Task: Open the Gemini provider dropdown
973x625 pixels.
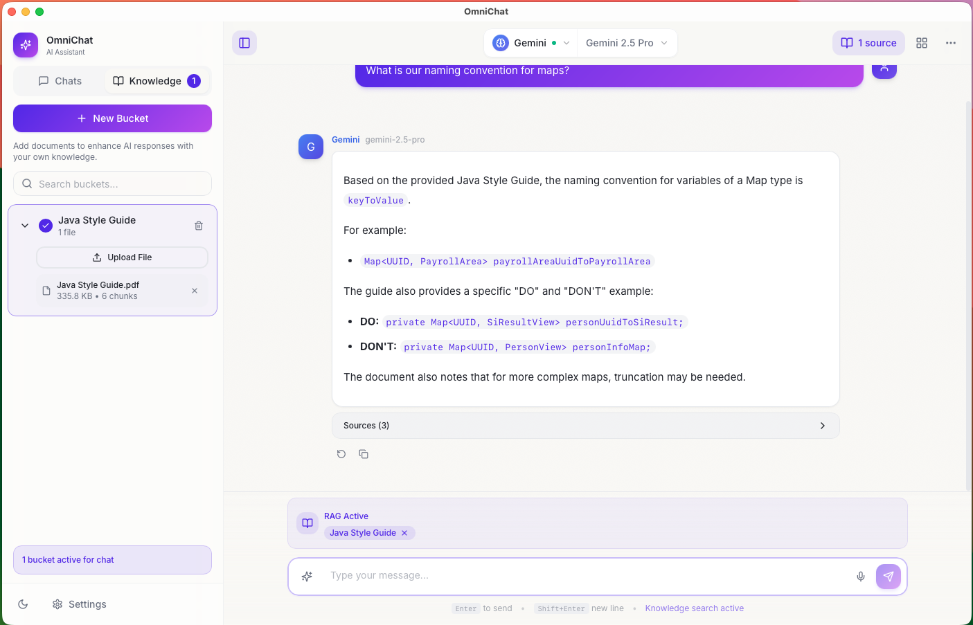Action: pos(531,43)
